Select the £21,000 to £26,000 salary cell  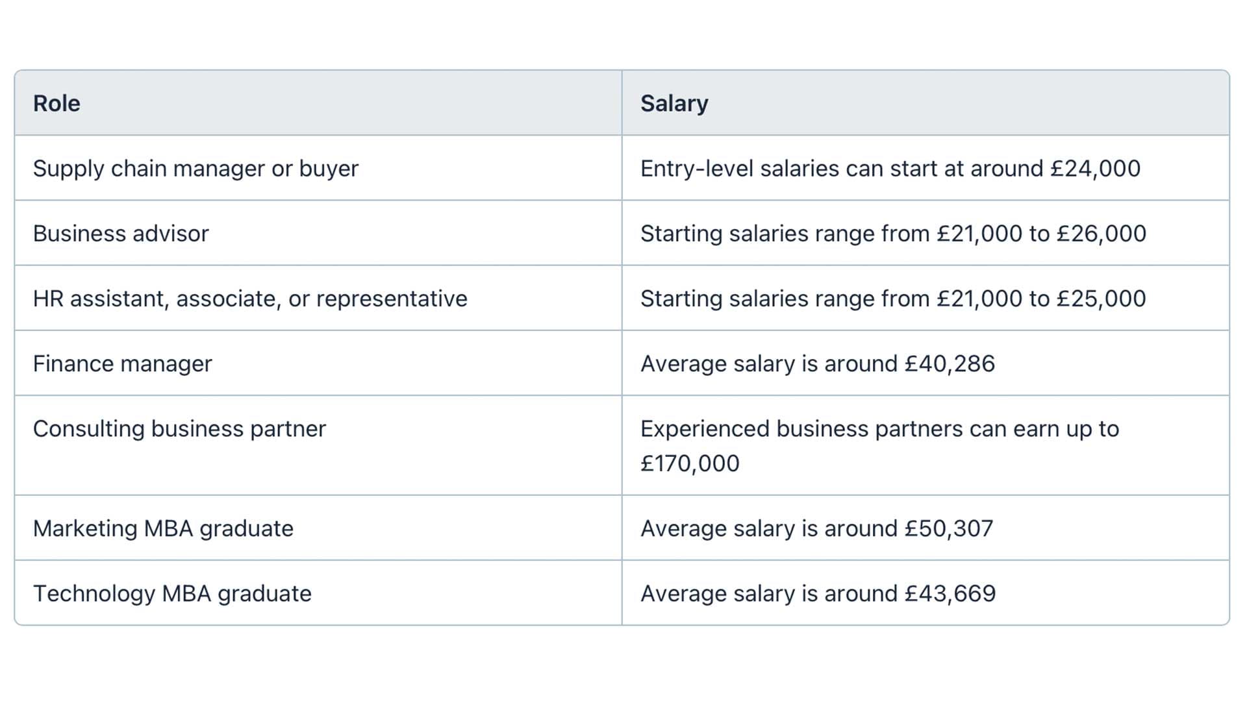893,234
